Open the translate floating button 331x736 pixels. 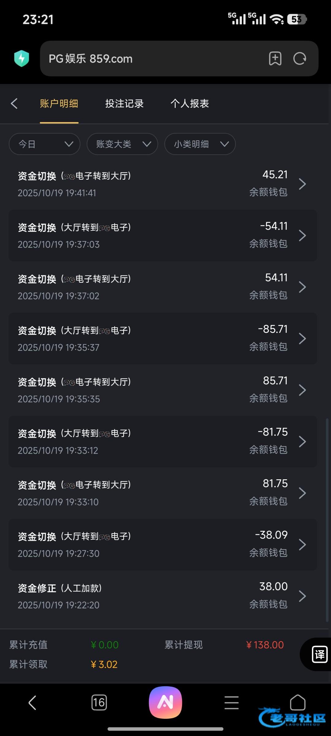(319, 654)
